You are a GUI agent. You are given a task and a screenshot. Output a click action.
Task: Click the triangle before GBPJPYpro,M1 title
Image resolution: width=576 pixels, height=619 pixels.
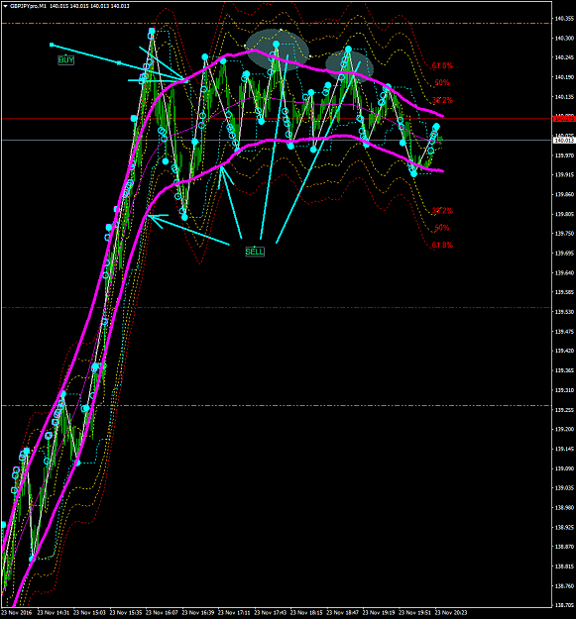coord(5,6)
